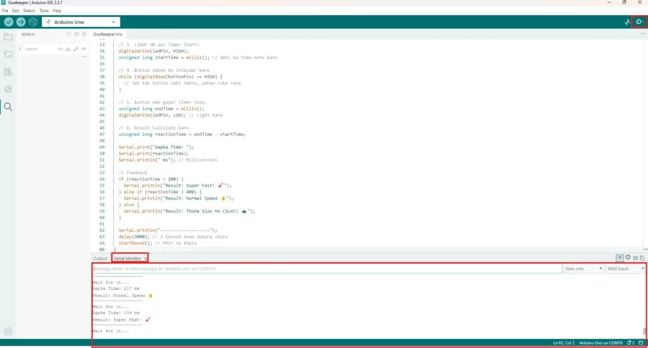The width and height of the screenshot is (648, 348).
Task: Open the Sketchbook folder in the sidebar
Action: (x=8, y=37)
